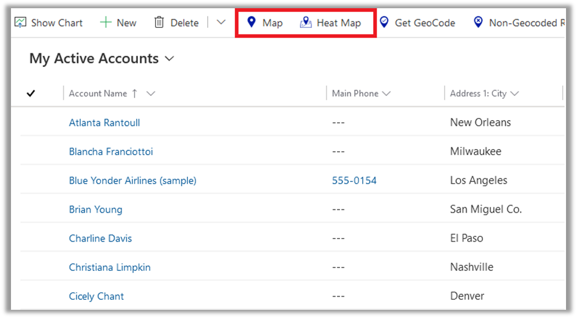Toggle the select-all checkmark in header

point(31,94)
